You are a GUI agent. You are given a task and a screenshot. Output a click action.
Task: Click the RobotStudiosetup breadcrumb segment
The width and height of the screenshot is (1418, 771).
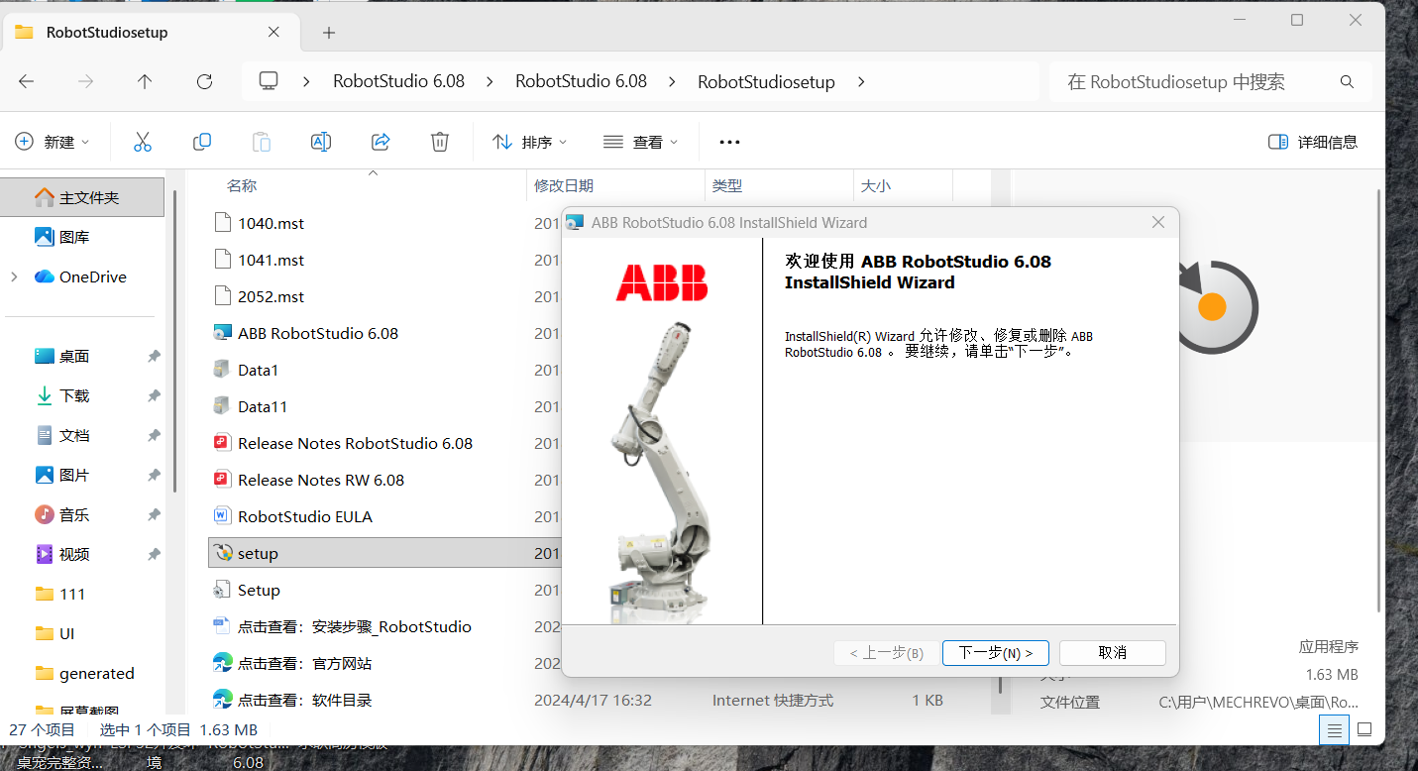click(766, 81)
